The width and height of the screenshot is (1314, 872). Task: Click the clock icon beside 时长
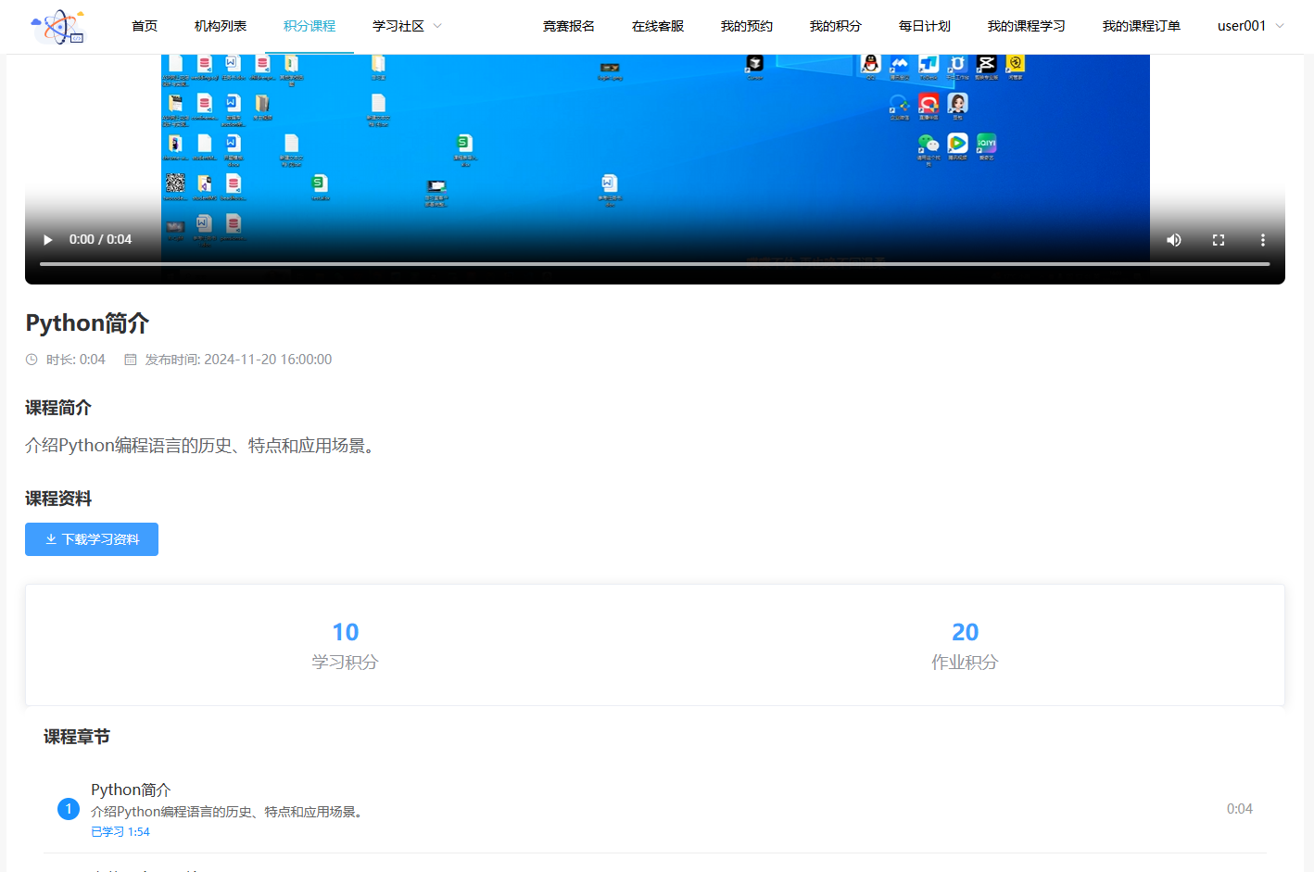click(x=32, y=360)
